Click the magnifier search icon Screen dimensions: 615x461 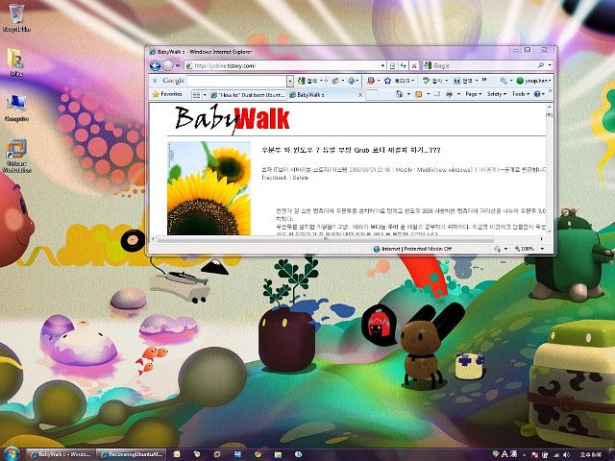click(x=541, y=65)
